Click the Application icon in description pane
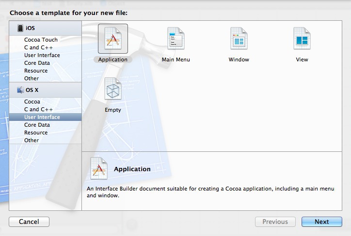The width and height of the screenshot is (351, 236). click(99, 168)
